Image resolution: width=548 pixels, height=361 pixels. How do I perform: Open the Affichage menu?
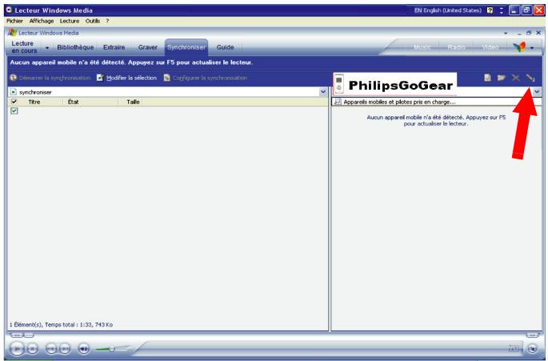(42, 21)
